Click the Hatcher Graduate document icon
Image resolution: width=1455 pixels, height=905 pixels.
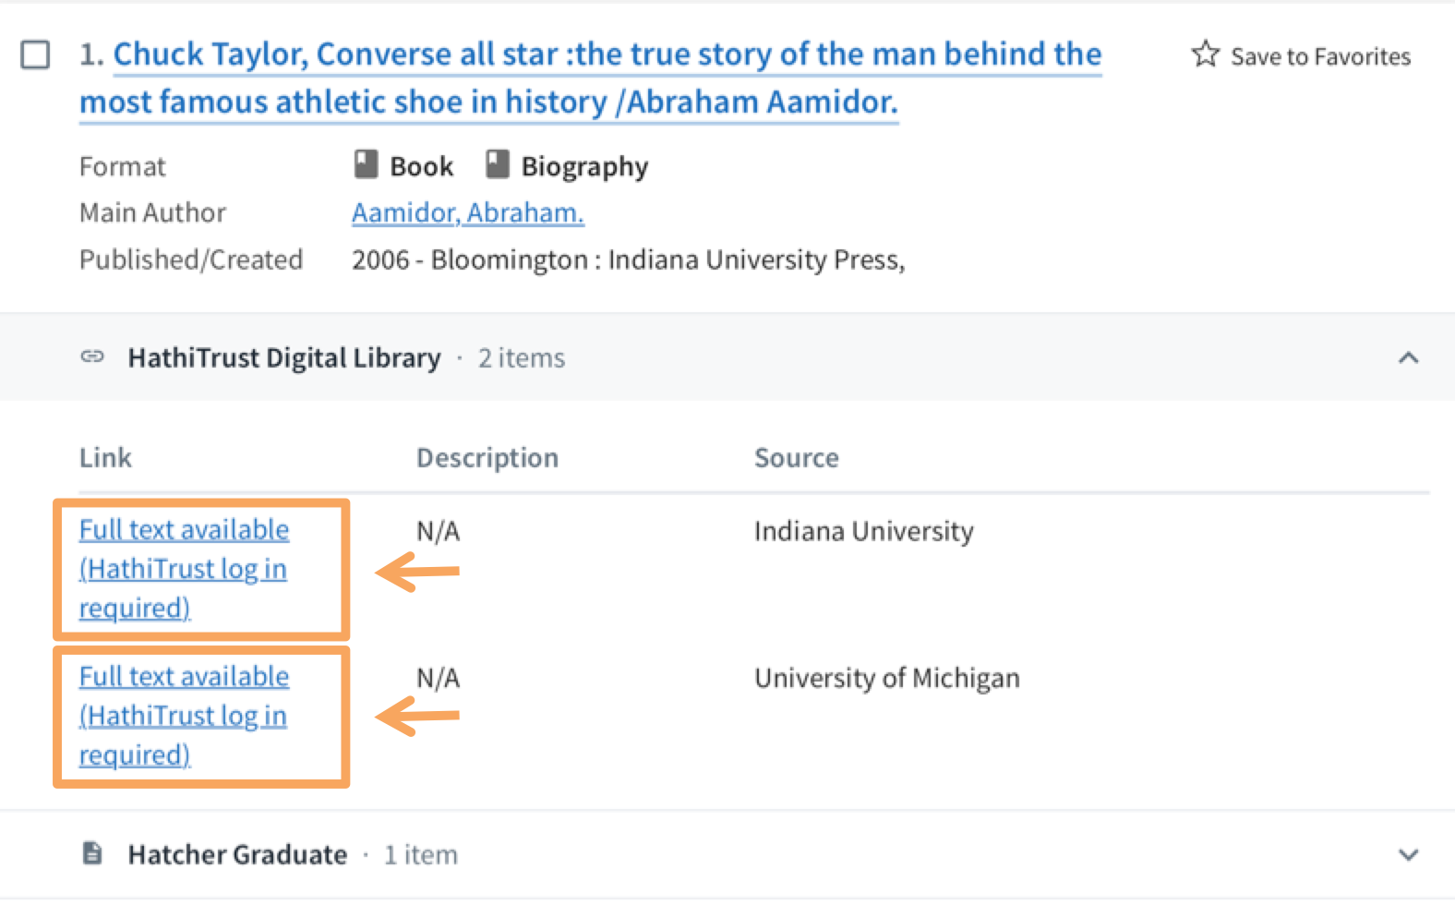pyautogui.click(x=92, y=853)
